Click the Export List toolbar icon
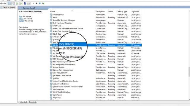This screenshot has height=106, width=190. point(20,3)
